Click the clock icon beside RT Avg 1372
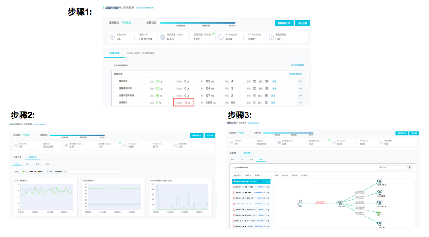 [334, 143]
